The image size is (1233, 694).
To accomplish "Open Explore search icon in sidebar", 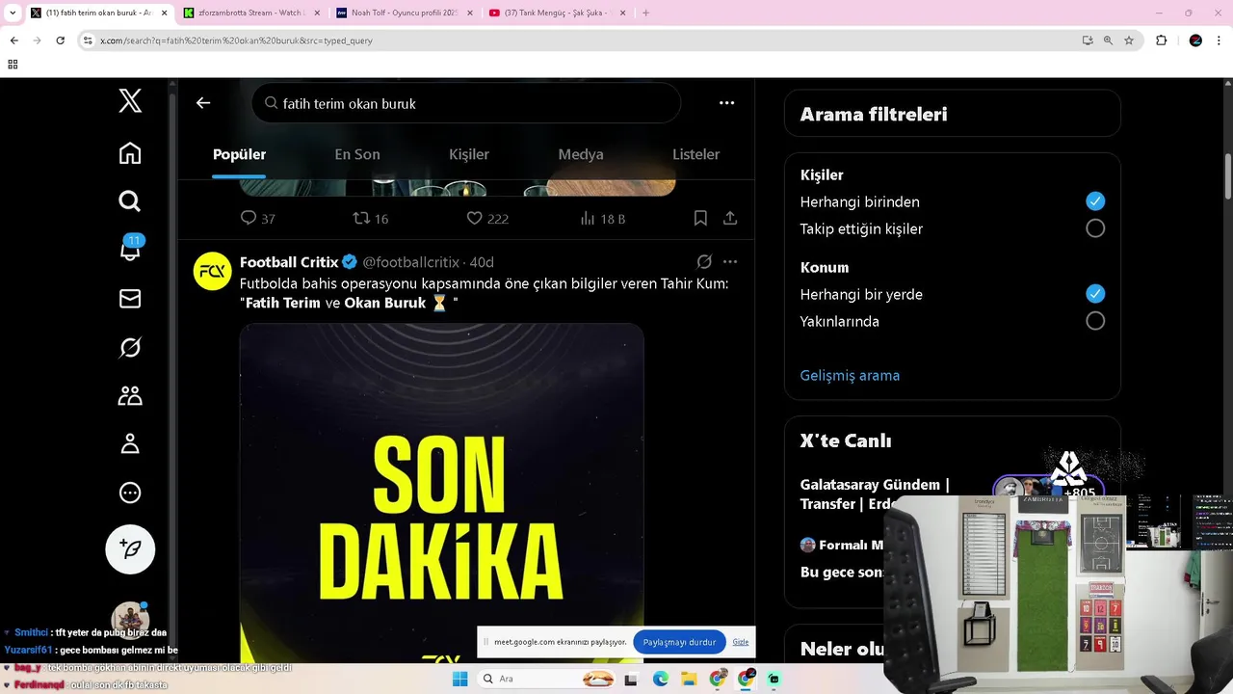I will [130, 200].
